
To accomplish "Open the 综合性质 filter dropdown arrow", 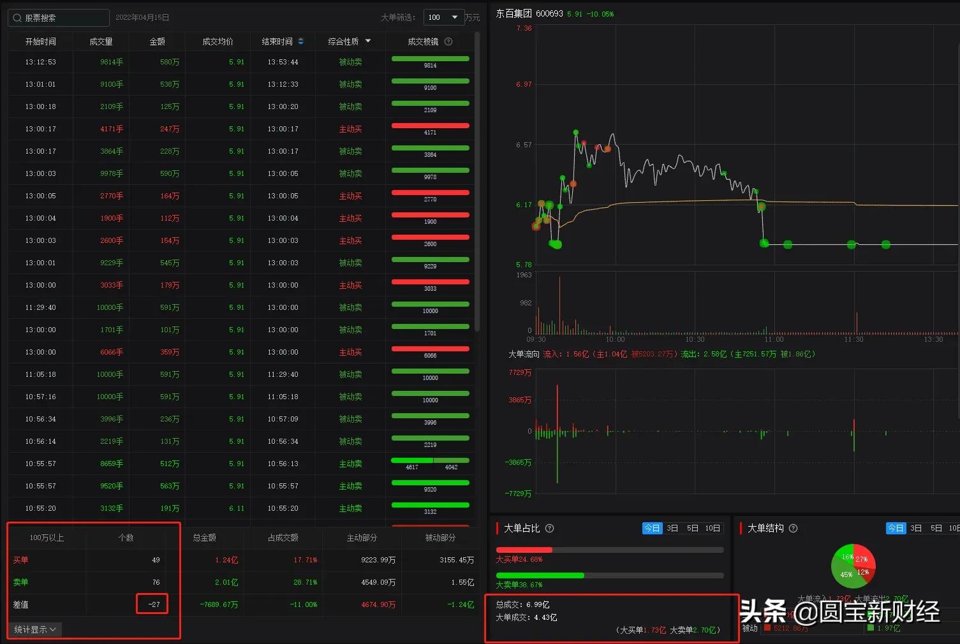I will point(368,41).
